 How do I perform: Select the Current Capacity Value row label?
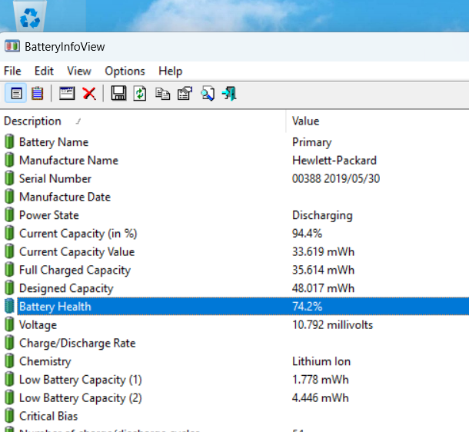[77, 251]
